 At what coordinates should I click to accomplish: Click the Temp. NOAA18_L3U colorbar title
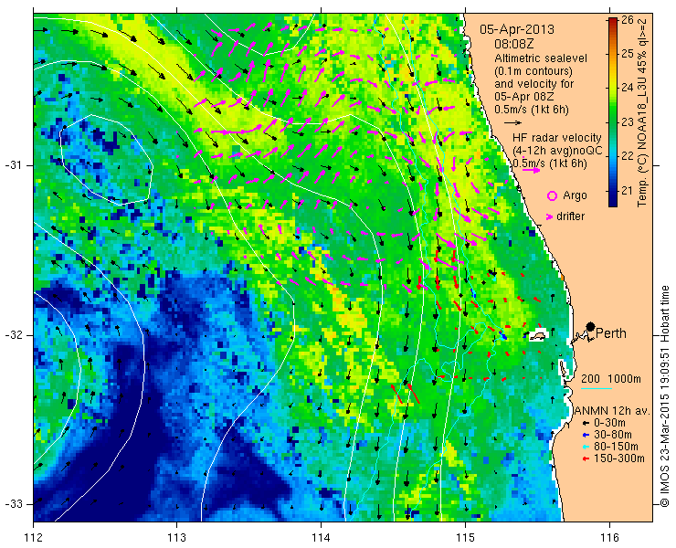click(x=642, y=113)
